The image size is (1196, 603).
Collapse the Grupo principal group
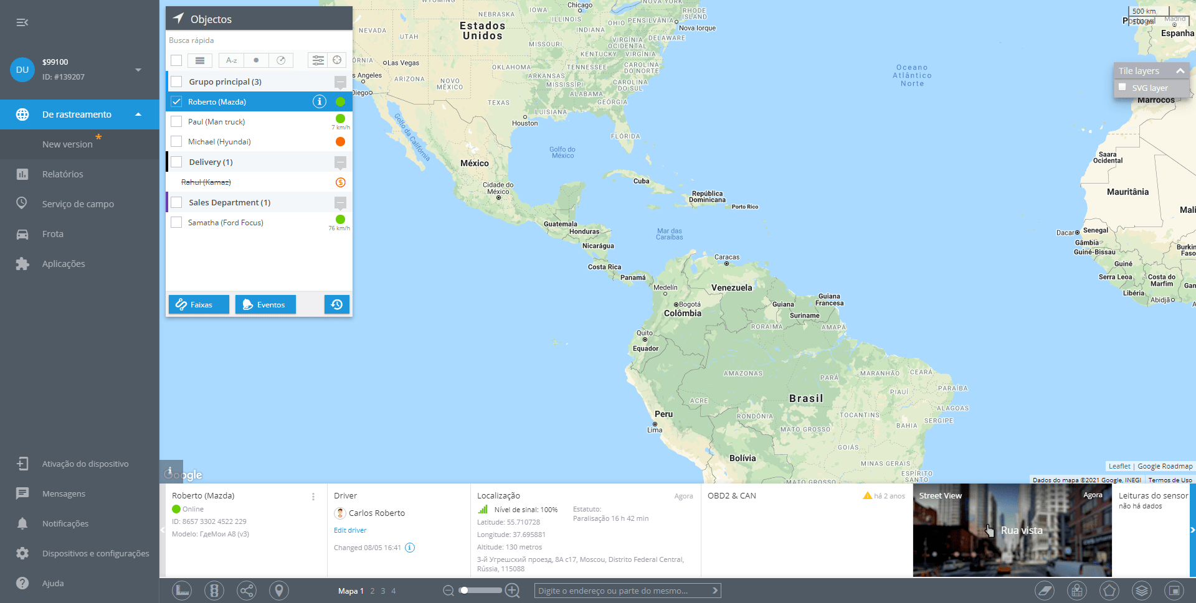click(340, 82)
